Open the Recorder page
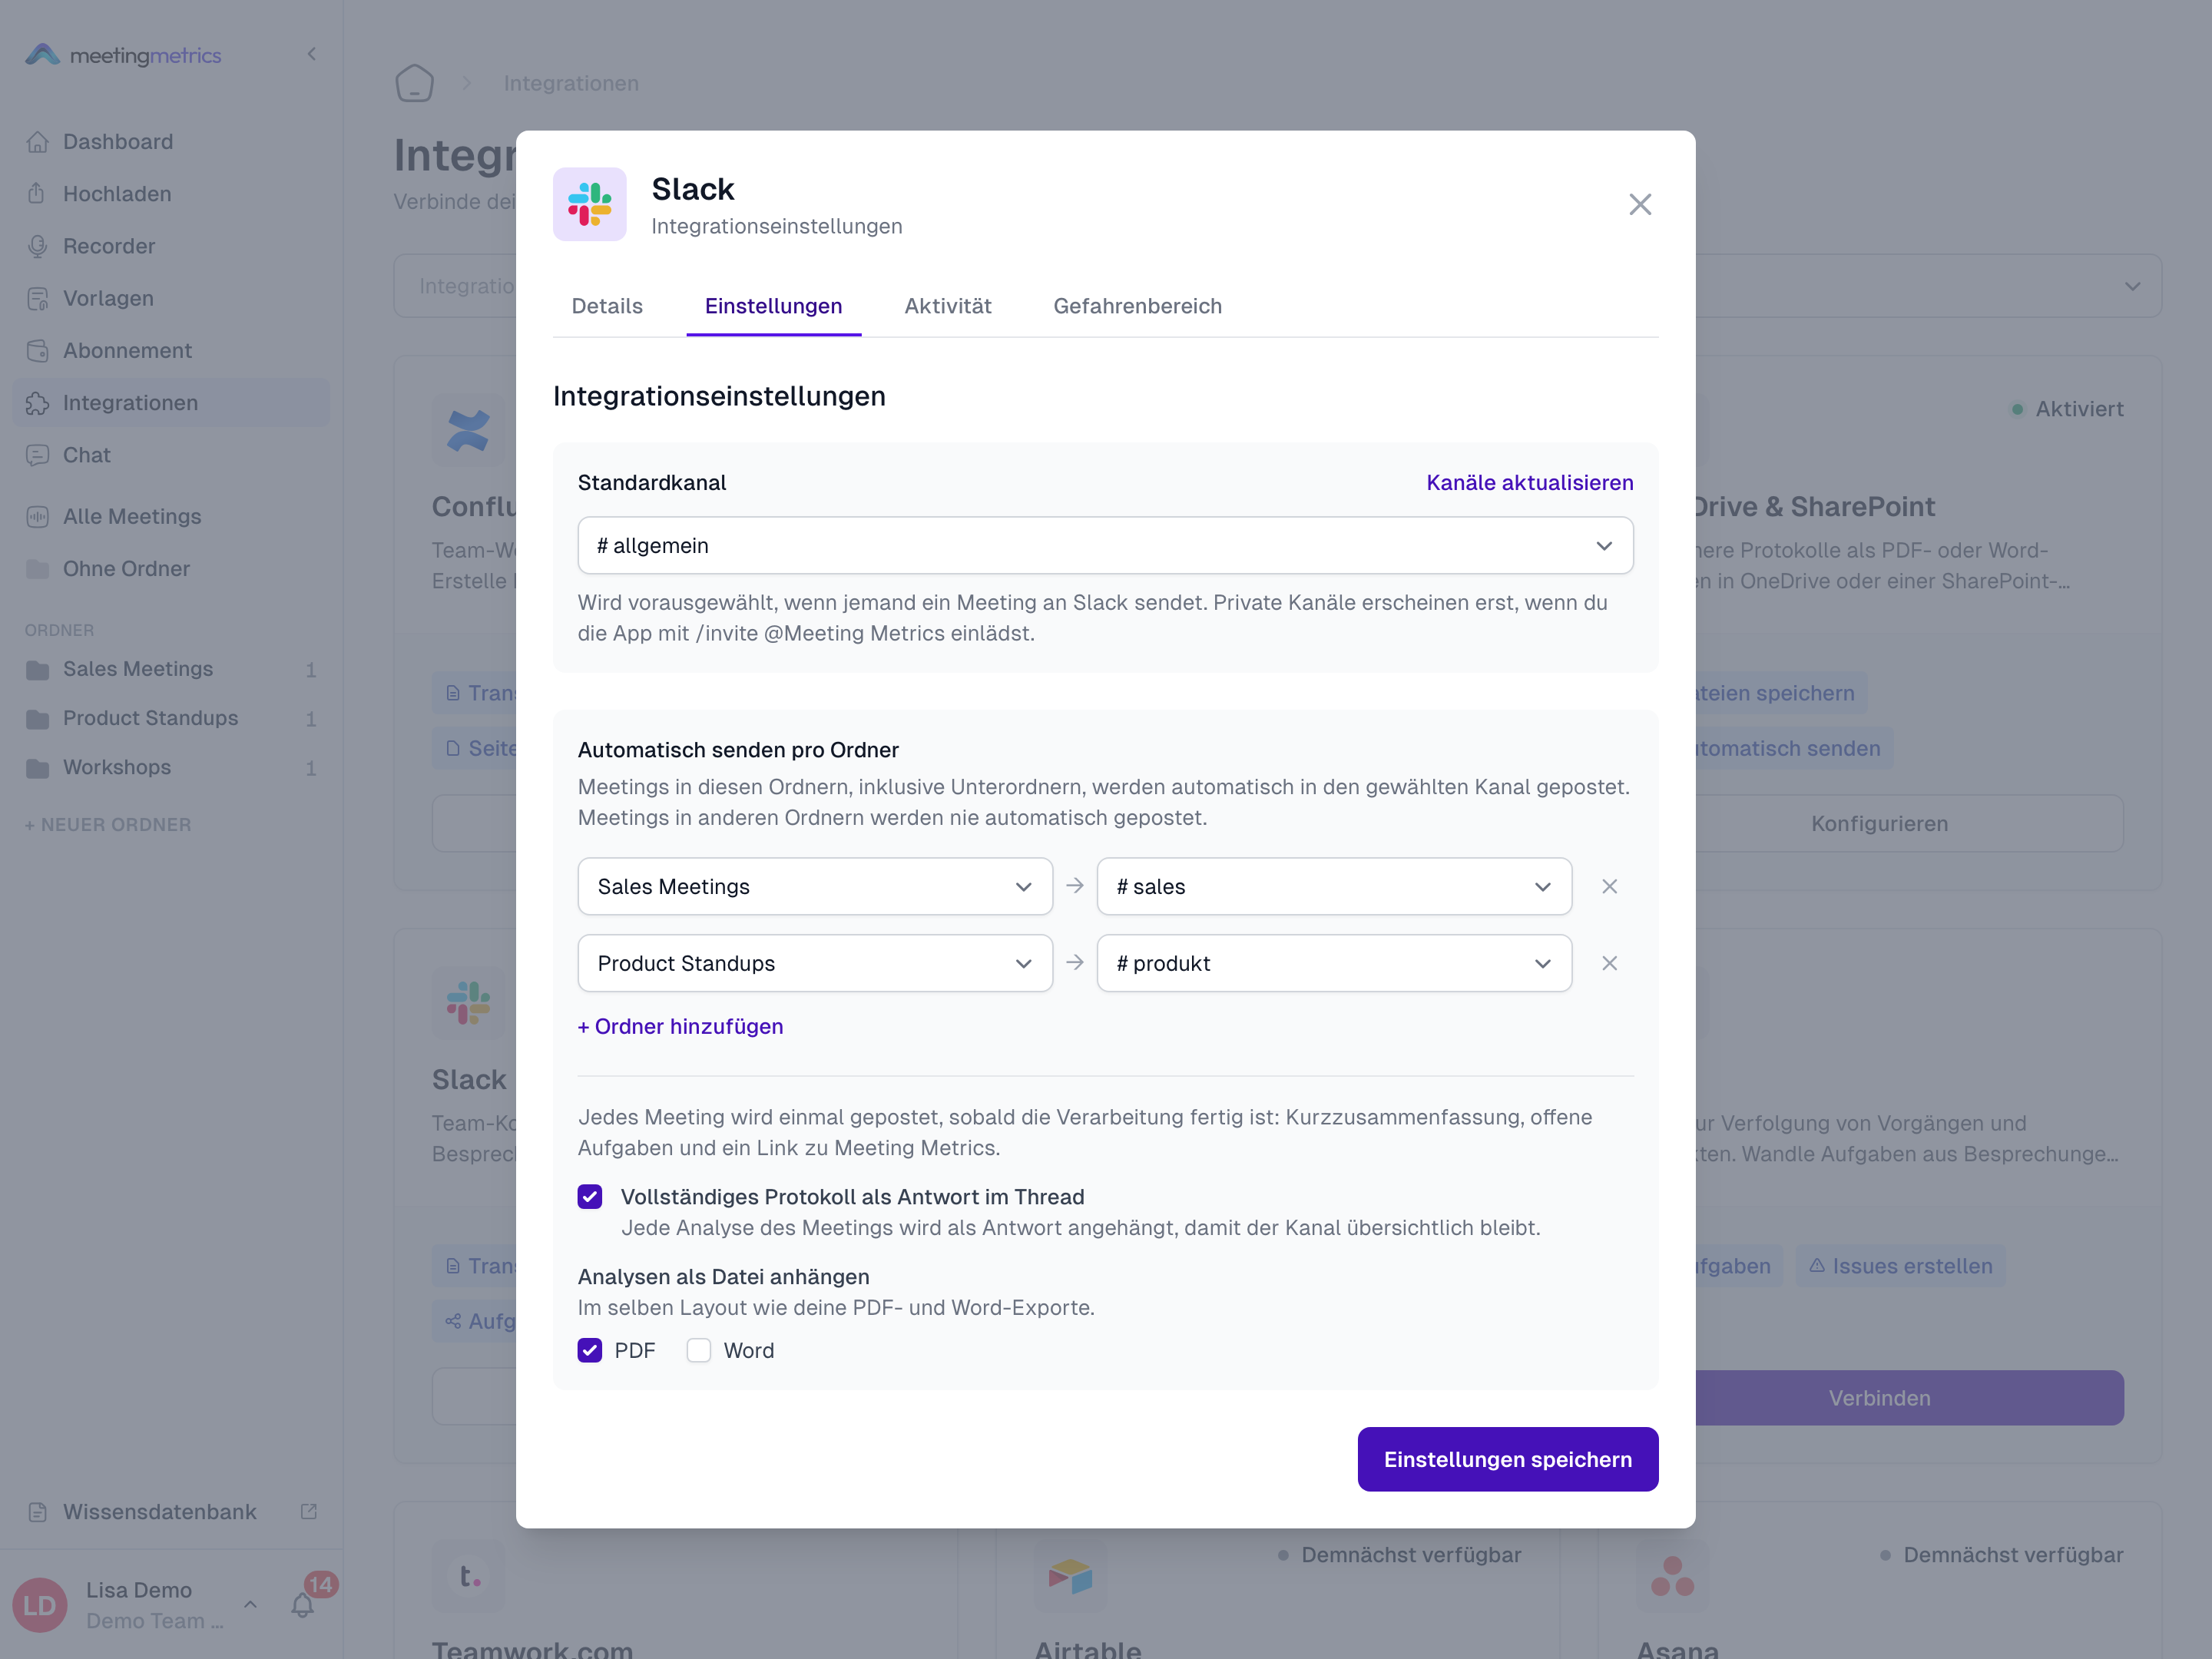The width and height of the screenshot is (2212, 1659). click(x=171, y=246)
